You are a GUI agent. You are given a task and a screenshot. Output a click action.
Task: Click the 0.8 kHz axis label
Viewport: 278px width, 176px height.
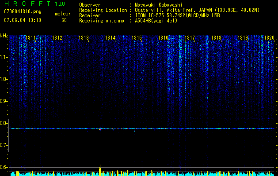click(4, 123)
